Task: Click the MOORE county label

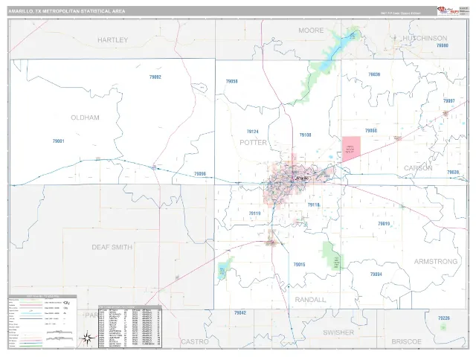Action: coord(311,30)
